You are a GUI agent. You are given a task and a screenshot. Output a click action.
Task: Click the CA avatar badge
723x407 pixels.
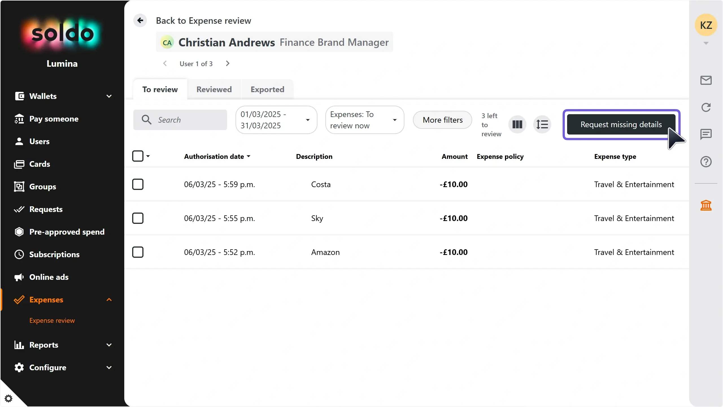167,43
